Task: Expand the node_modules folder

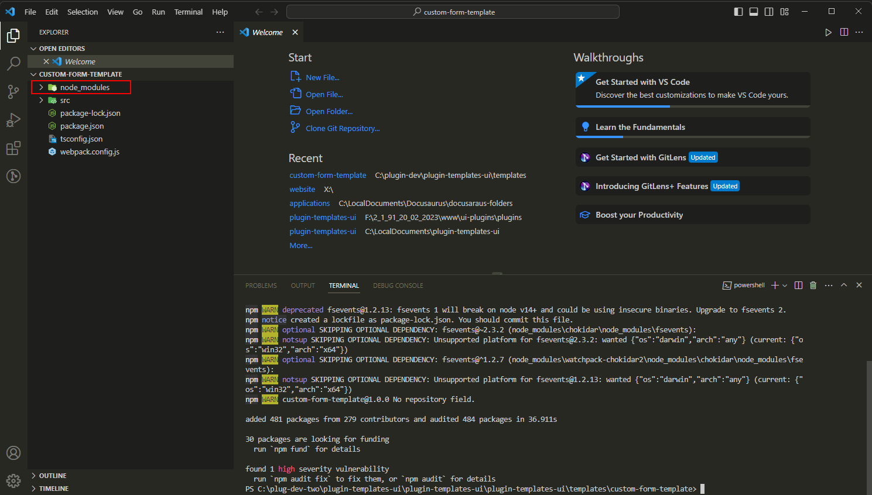Action: click(x=41, y=87)
